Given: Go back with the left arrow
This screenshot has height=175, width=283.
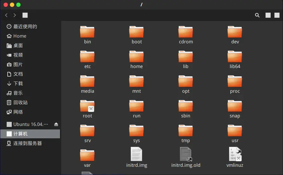Looking at the screenshot, I should coord(6,15).
